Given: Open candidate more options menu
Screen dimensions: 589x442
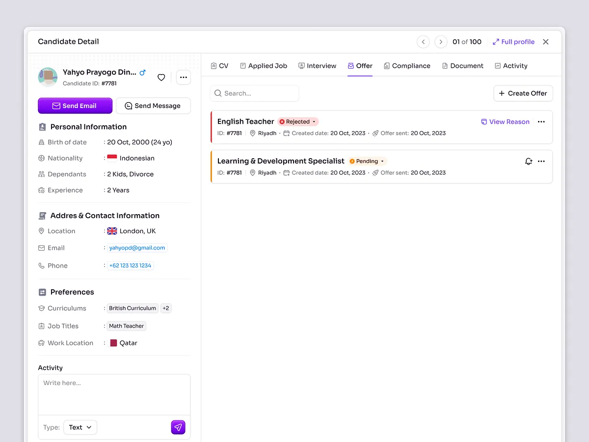Looking at the screenshot, I should [184, 77].
